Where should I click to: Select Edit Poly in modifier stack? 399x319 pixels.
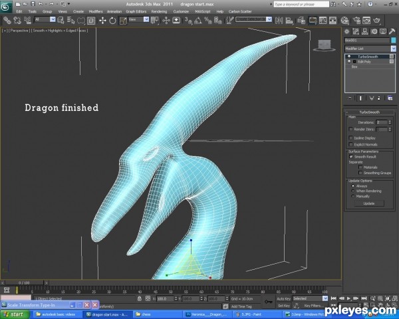pyautogui.click(x=364, y=62)
